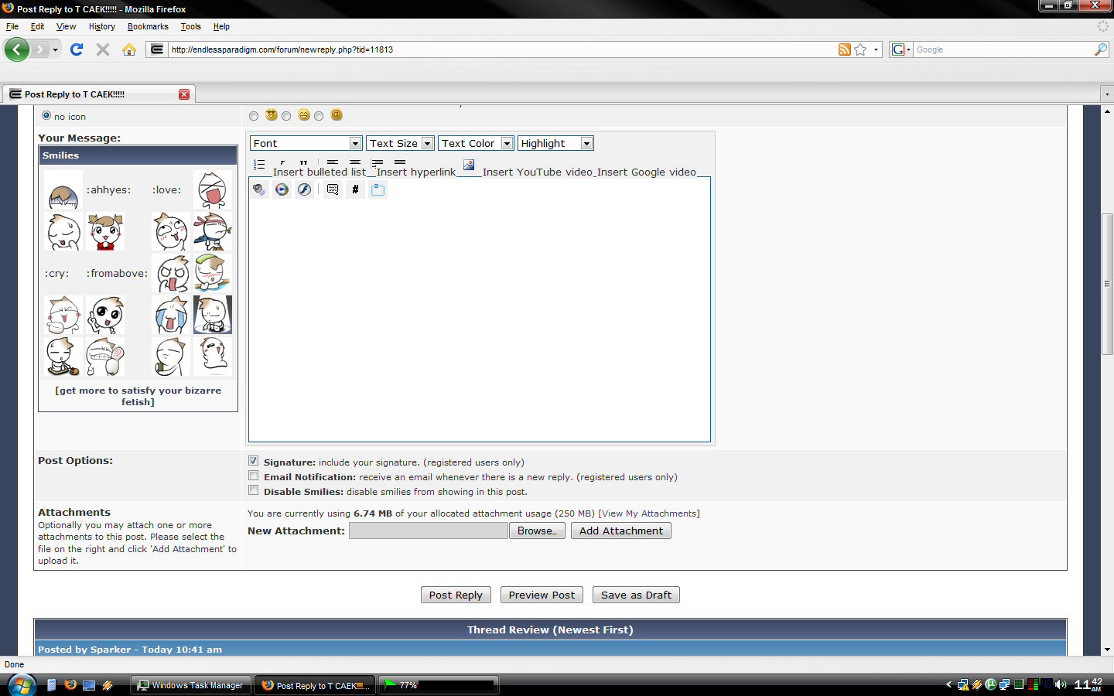Image resolution: width=1114 pixels, height=696 pixels.
Task: Select the 'no icon' radio button
Action: (x=46, y=116)
